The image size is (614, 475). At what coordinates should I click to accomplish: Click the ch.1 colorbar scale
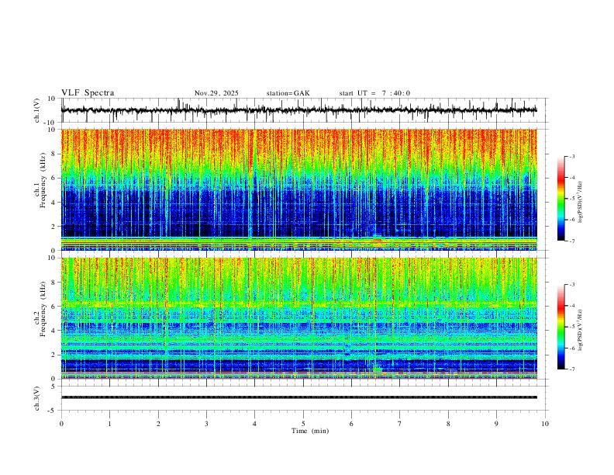tap(561, 199)
